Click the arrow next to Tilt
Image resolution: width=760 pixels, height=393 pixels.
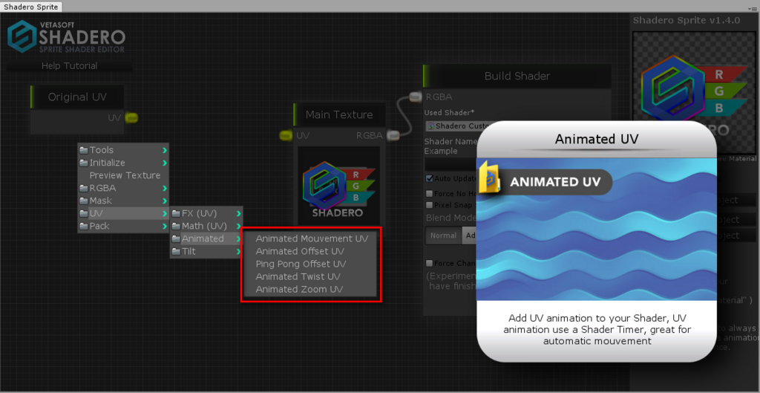[238, 251]
